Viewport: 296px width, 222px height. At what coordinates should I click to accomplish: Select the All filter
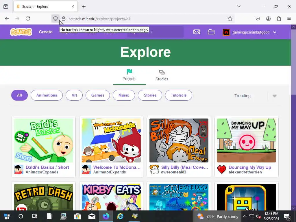[x=19, y=95]
